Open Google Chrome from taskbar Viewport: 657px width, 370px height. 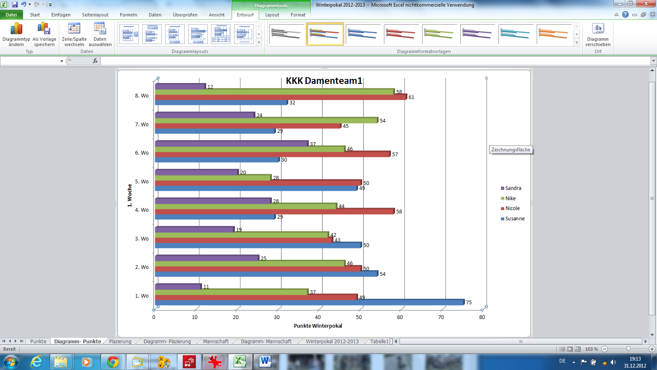(x=113, y=362)
